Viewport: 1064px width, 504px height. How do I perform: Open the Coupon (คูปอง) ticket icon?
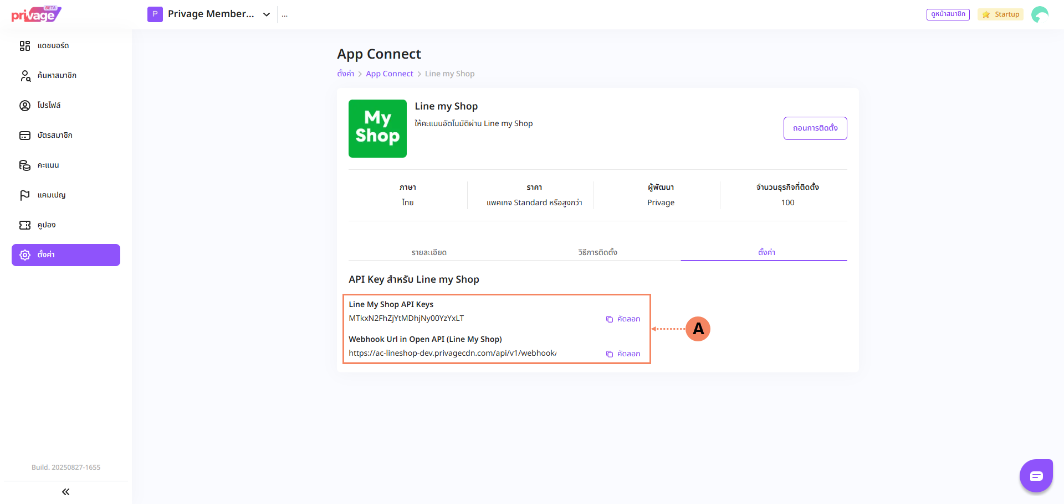click(25, 225)
